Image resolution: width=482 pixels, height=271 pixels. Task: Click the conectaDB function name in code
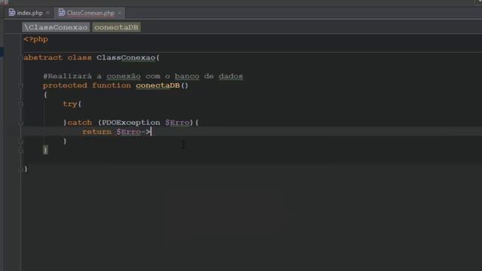click(x=157, y=85)
